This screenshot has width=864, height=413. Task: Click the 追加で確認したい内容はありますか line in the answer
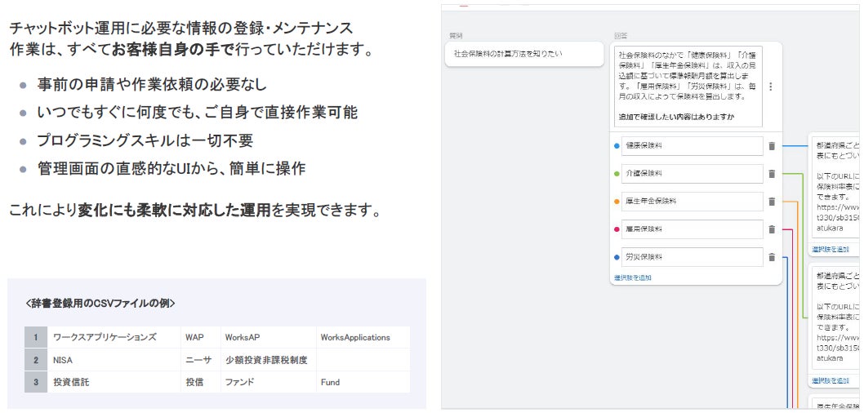pos(677,117)
